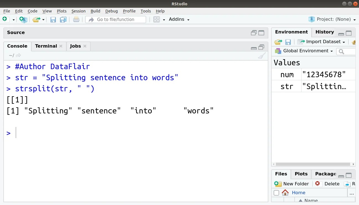Save the current document with the save icon
The height and width of the screenshot is (205, 359).
(53, 19)
